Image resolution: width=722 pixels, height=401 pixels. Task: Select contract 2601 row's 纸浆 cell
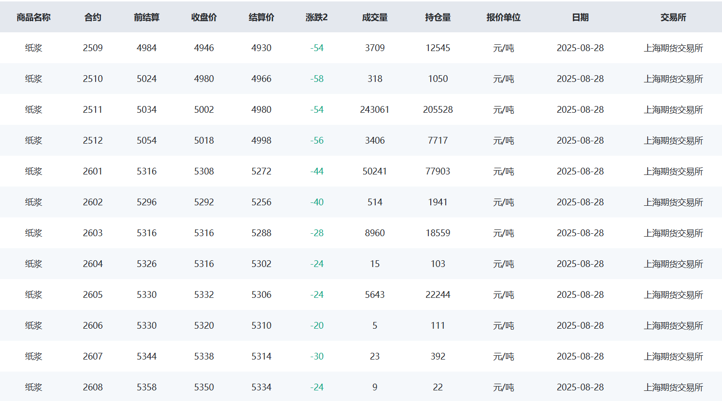click(x=33, y=171)
